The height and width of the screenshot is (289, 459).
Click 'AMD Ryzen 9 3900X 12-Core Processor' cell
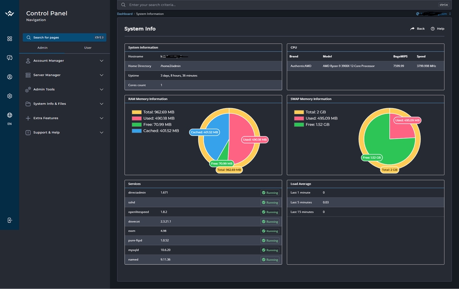pyautogui.click(x=349, y=66)
